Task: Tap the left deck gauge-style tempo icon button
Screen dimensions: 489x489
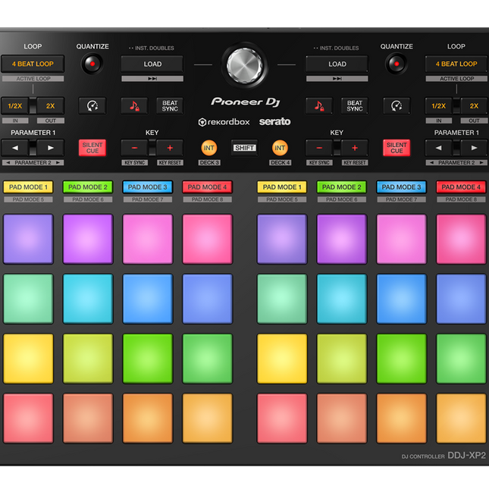Action: (x=92, y=106)
